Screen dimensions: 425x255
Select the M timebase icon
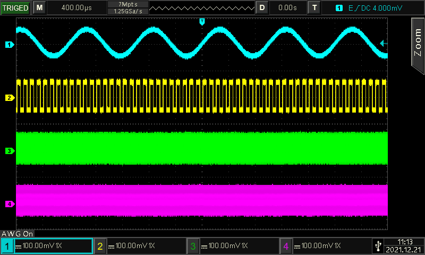(x=39, y=7)
